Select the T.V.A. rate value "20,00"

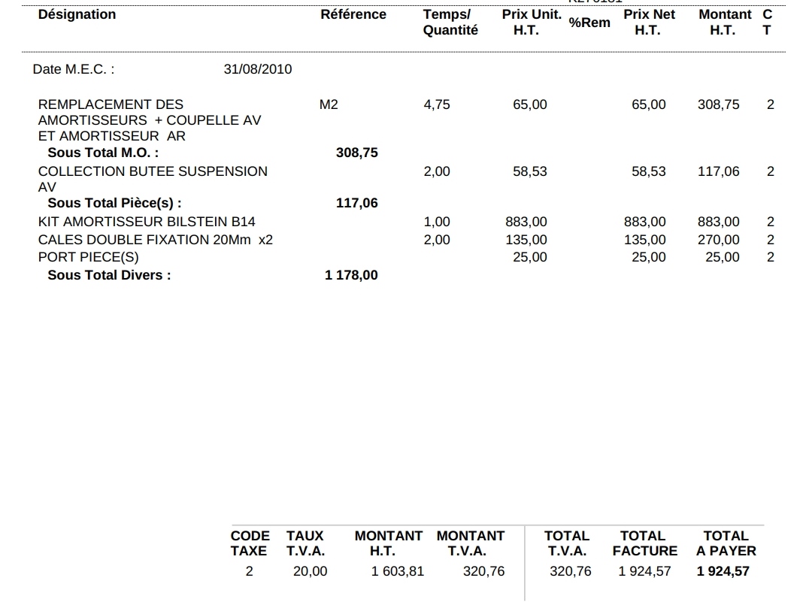tap(311, 571)
